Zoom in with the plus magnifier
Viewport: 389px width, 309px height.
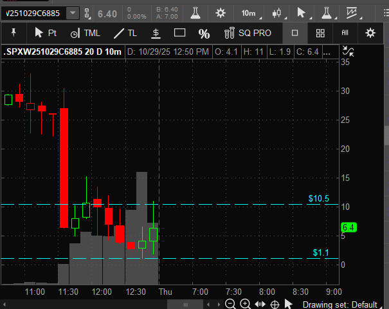click(245, 304)
